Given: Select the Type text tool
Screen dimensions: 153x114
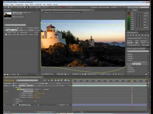Looking at the screenshot, I should (30, 7).
